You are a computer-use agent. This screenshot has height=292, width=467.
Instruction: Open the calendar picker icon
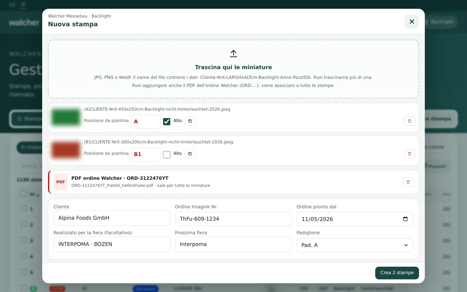(405, 219)
